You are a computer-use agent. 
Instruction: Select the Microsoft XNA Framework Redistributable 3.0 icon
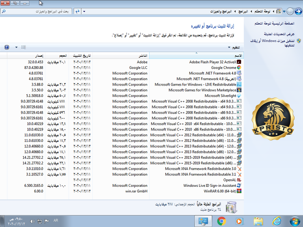(x=239, y=169)
